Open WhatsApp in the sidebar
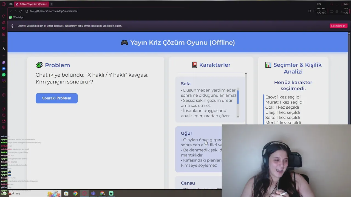Screen dimensions: 351x197 (x=4, y=75)
